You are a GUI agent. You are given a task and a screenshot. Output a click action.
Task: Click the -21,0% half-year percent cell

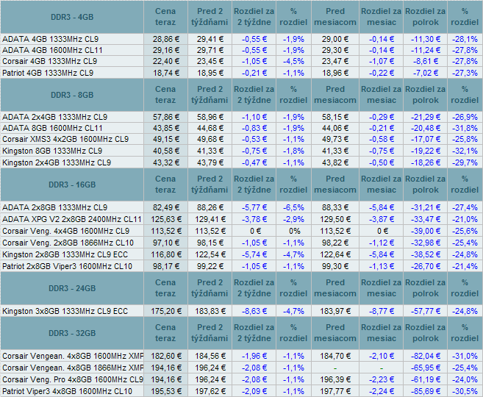click(465, 219)
